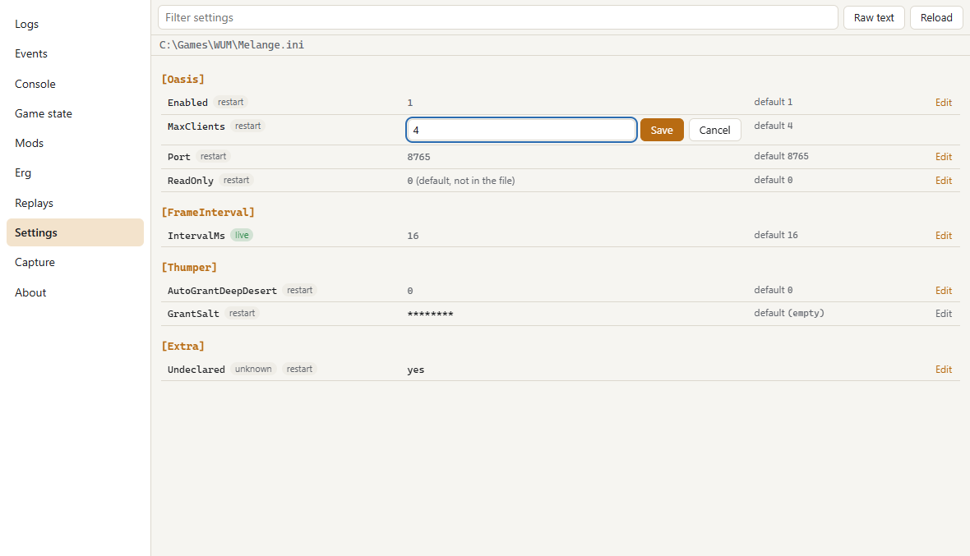Select the [Extra] section header

click(182, 346)
